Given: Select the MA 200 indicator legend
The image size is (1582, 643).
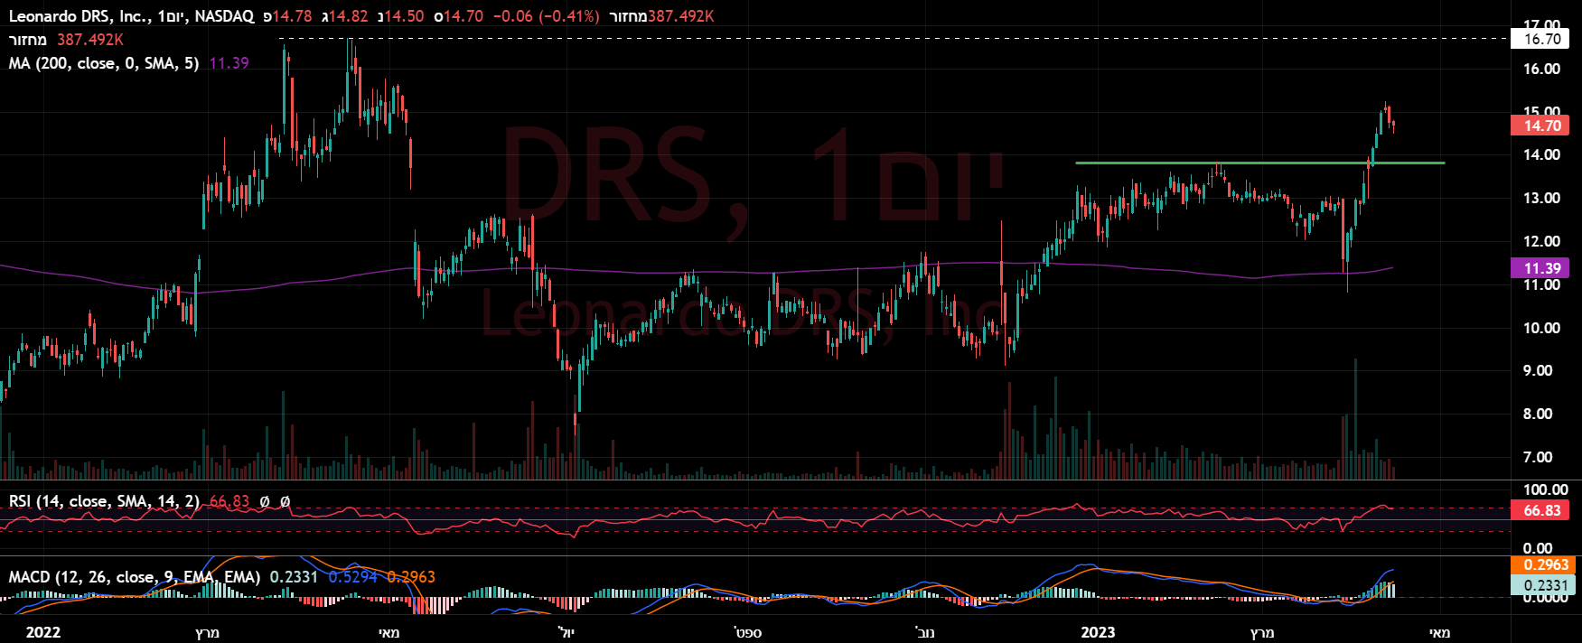Looking at the screenshot, I should click(104, 63).
